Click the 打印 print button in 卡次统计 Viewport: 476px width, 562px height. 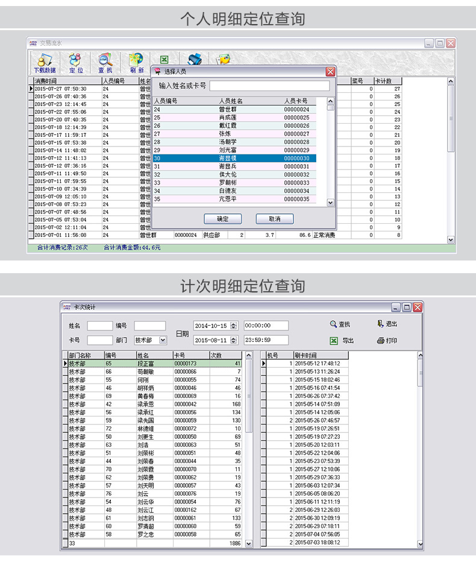coord(387,341)
